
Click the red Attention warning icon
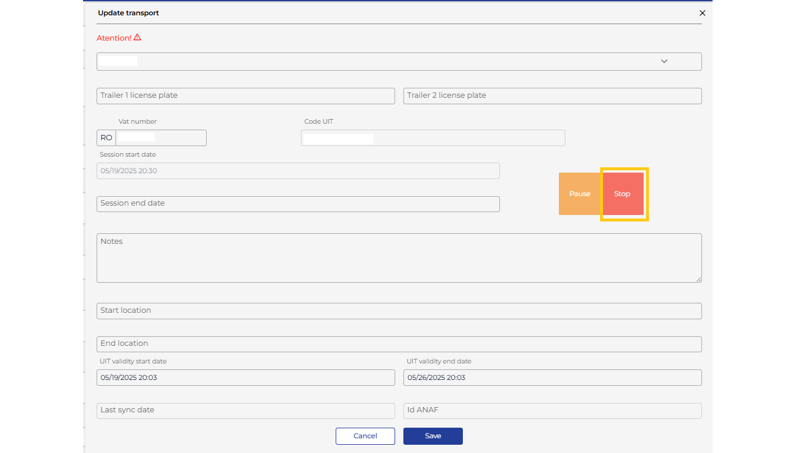tap(137, 37)
